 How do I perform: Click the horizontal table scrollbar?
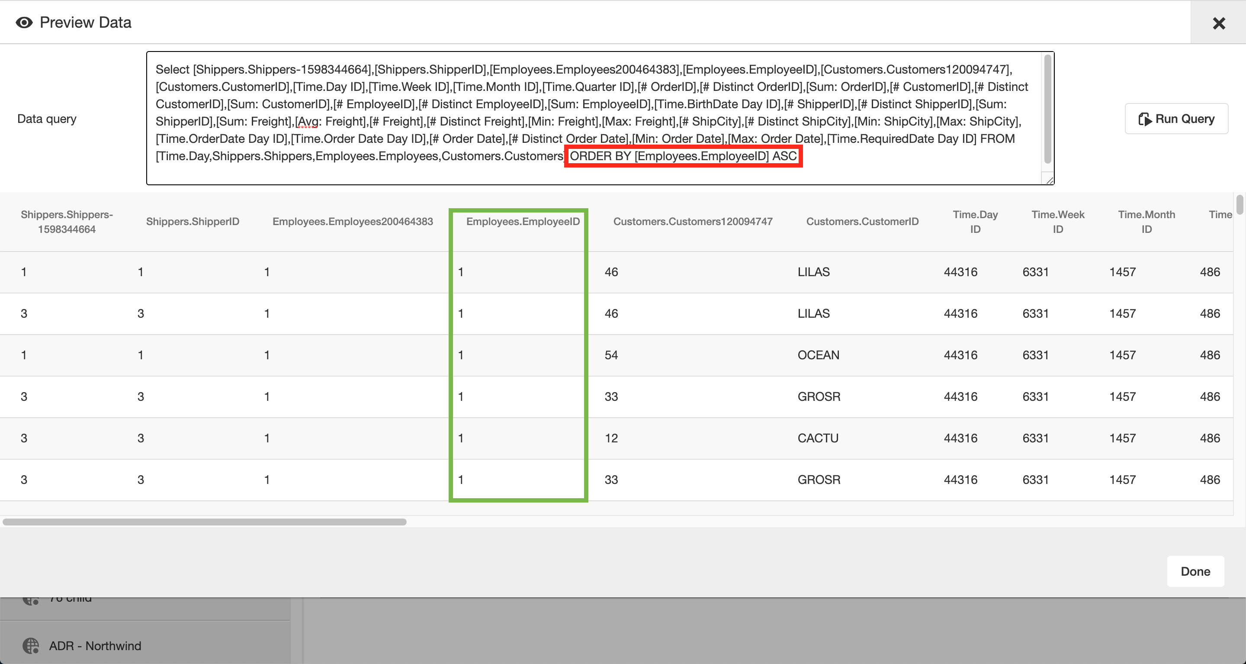pos(204,522)
